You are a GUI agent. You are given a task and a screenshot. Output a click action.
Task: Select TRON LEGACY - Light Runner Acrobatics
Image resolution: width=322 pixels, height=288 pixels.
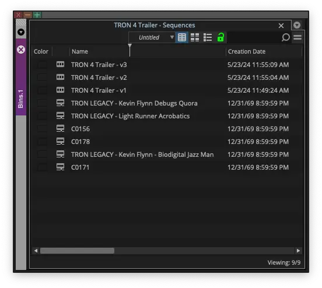[131, 116]
